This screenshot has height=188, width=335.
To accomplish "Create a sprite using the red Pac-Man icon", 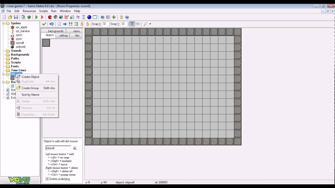I will click(50, 17).
